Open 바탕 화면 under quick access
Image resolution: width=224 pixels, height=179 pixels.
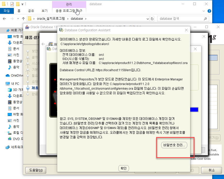tap(15, 37)
